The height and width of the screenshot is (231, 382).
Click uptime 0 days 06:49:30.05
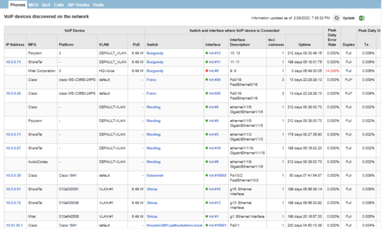(307, 71)
